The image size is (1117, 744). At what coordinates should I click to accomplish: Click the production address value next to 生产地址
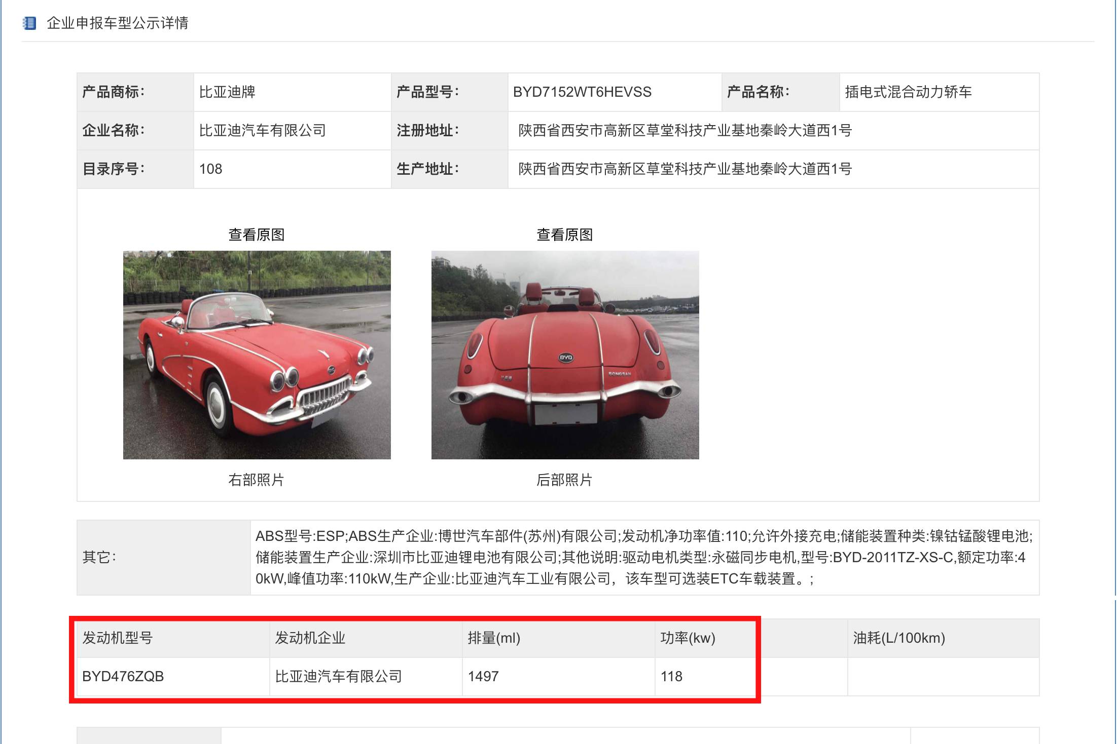(685, 169)
